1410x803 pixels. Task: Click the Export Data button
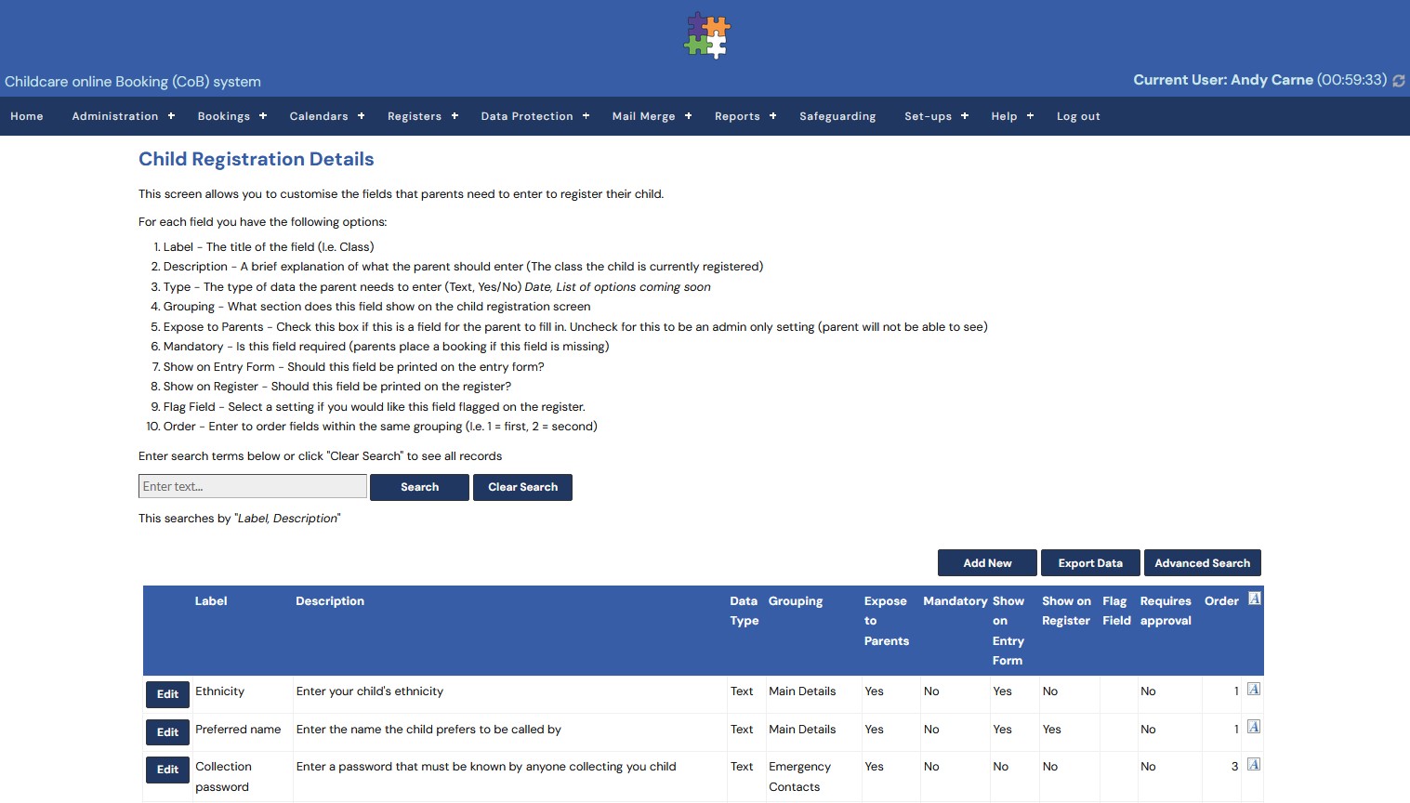(1090, 563)
